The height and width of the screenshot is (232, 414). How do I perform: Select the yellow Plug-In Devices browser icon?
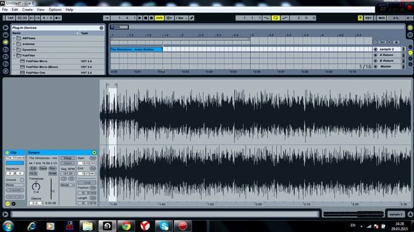click(x=5, y=42)
